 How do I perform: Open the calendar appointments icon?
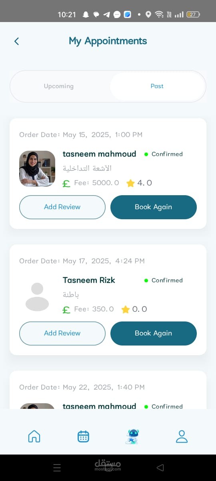[x=83, y=436]
